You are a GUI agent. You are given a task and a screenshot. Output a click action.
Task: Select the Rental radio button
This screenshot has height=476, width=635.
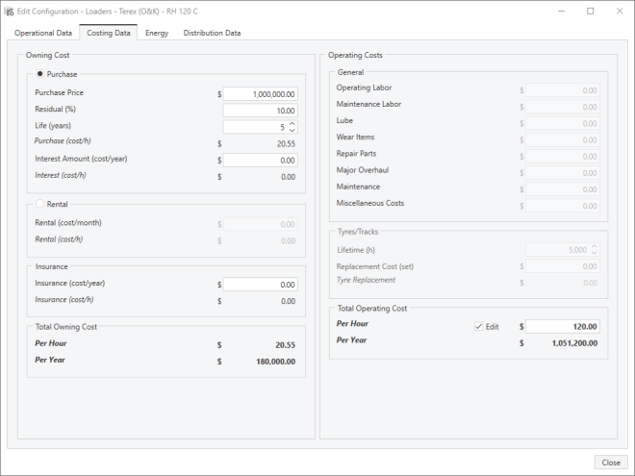click(40, 203)
